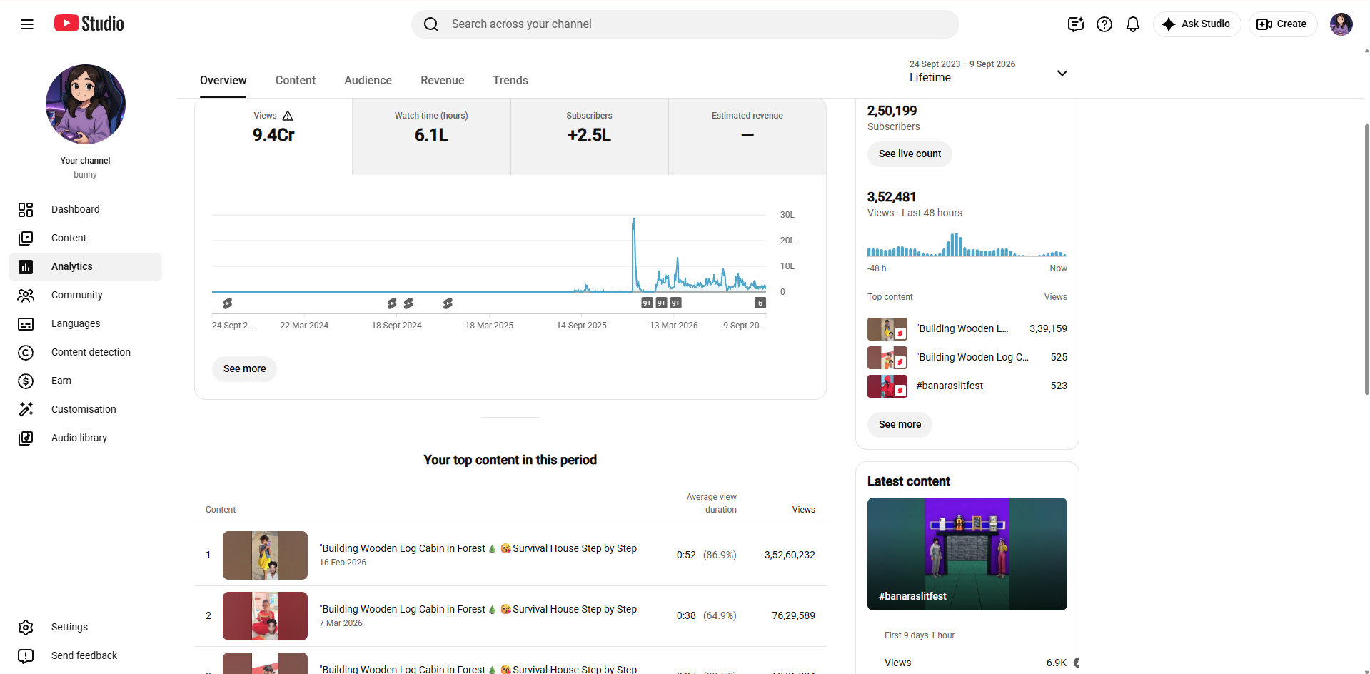Click #banaraslitfest in realtime top content
Viewport: 1370px width, 674px height.
950,386
